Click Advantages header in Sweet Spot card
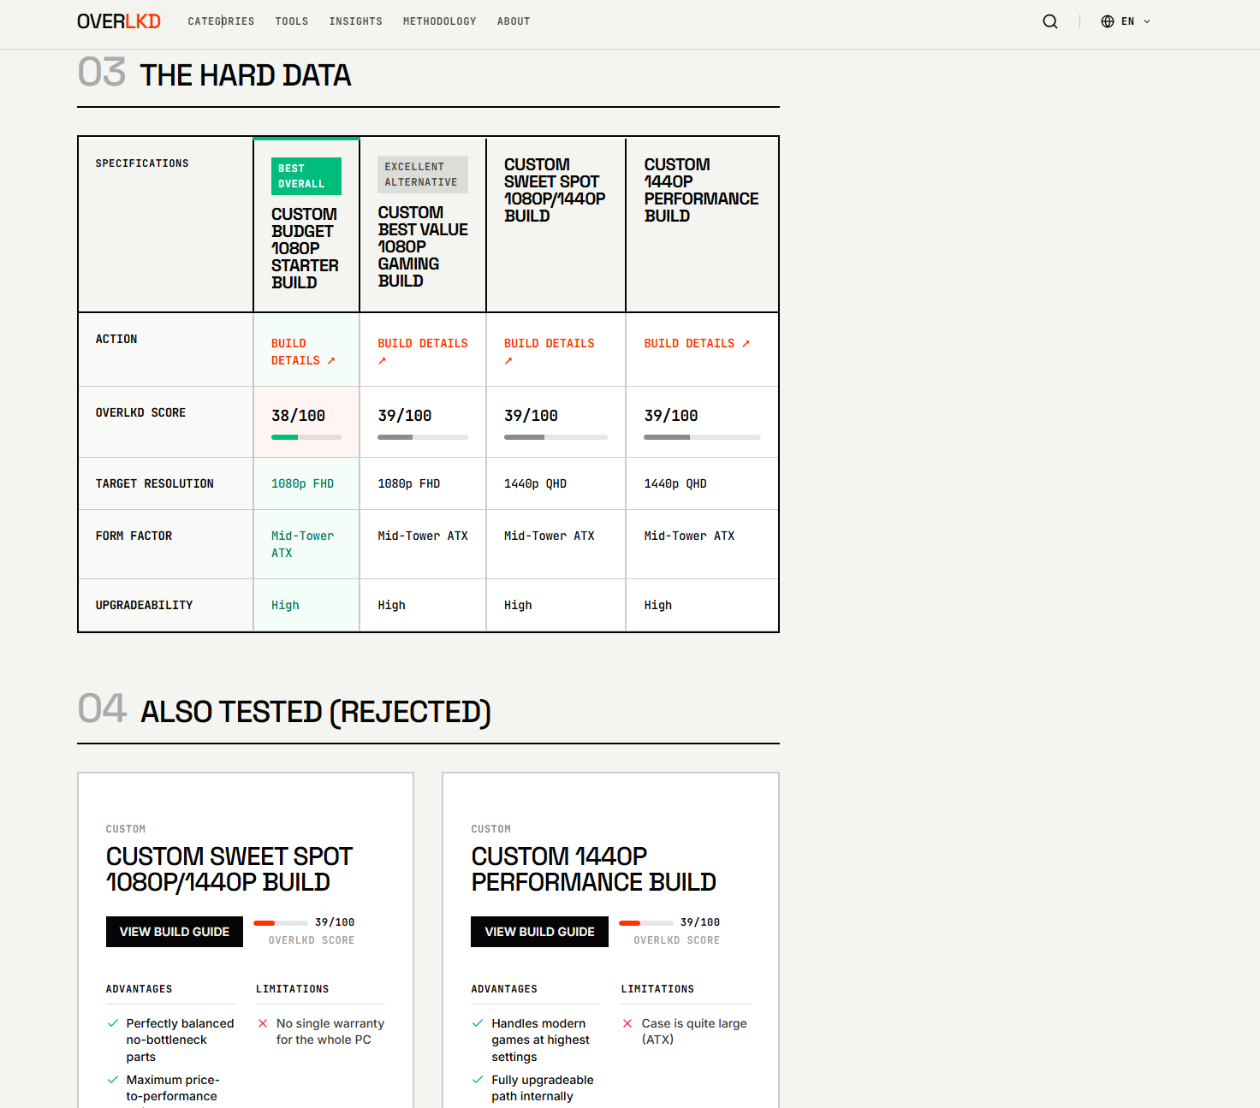 (x=140, y=989)
